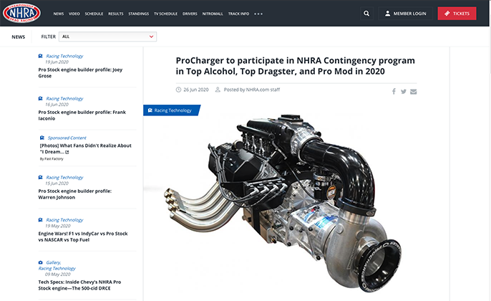Click the red Tickets button
This screenshot has width=491, height=301.
pyautogui.click(x=457, y=14)
